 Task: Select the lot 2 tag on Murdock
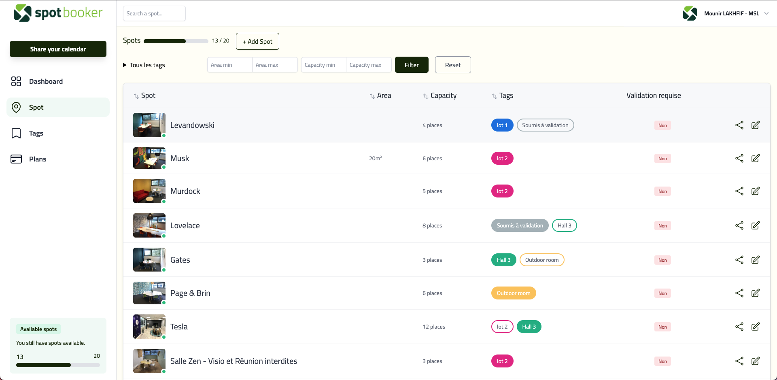click(502, 191)
